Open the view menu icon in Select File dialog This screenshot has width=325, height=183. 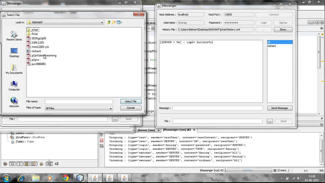pos(119,22)
